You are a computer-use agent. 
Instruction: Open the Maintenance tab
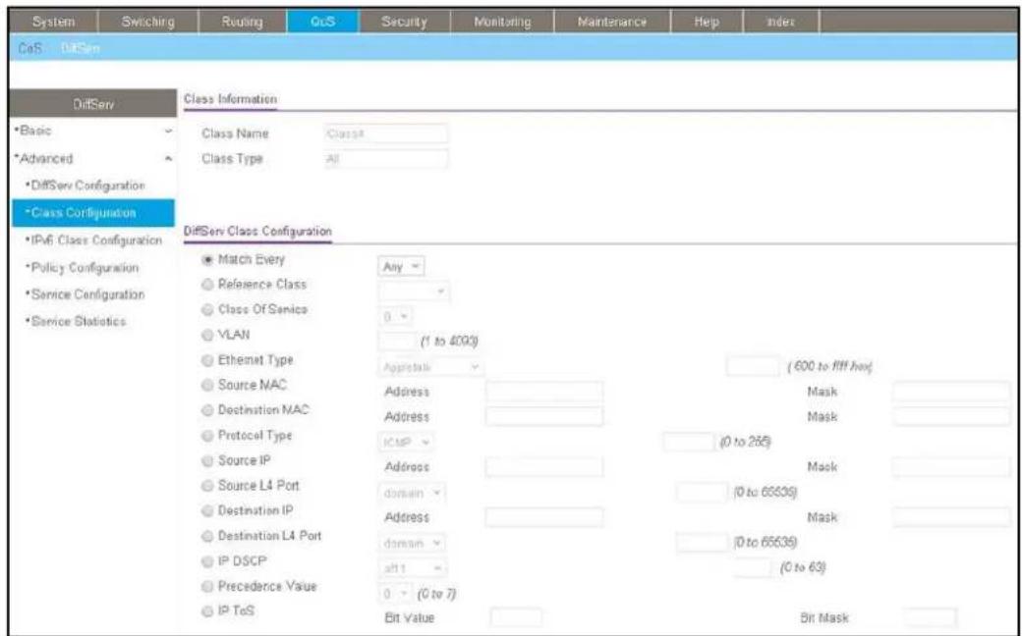click(612, 22)
